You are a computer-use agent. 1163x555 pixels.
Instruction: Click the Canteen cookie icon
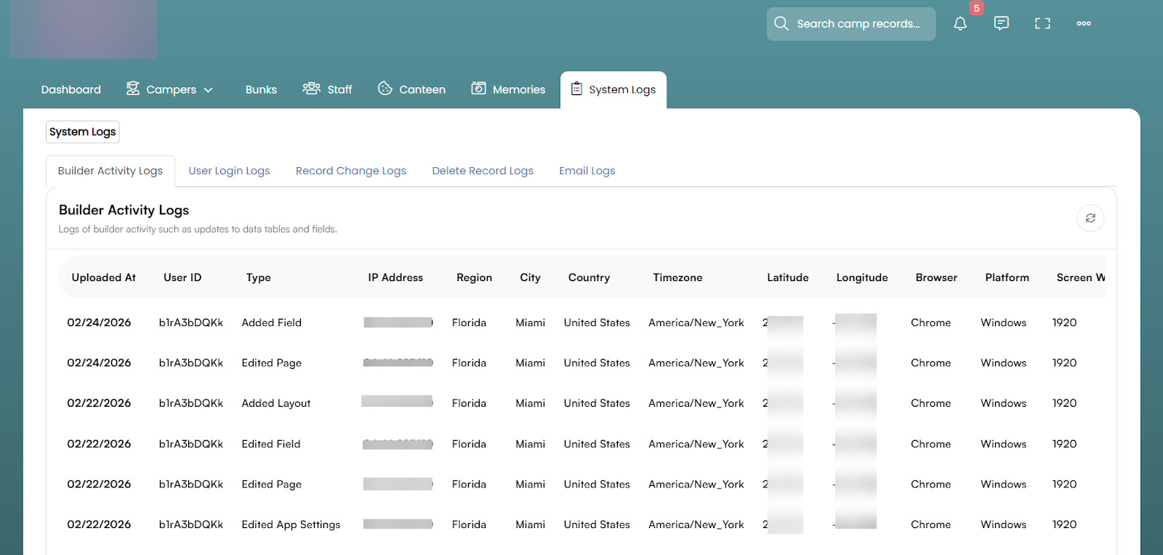pyautogui.click(x=385, y=89)
